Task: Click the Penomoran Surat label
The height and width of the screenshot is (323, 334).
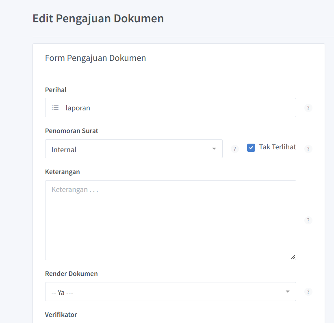Action: [x=72, y=131]
